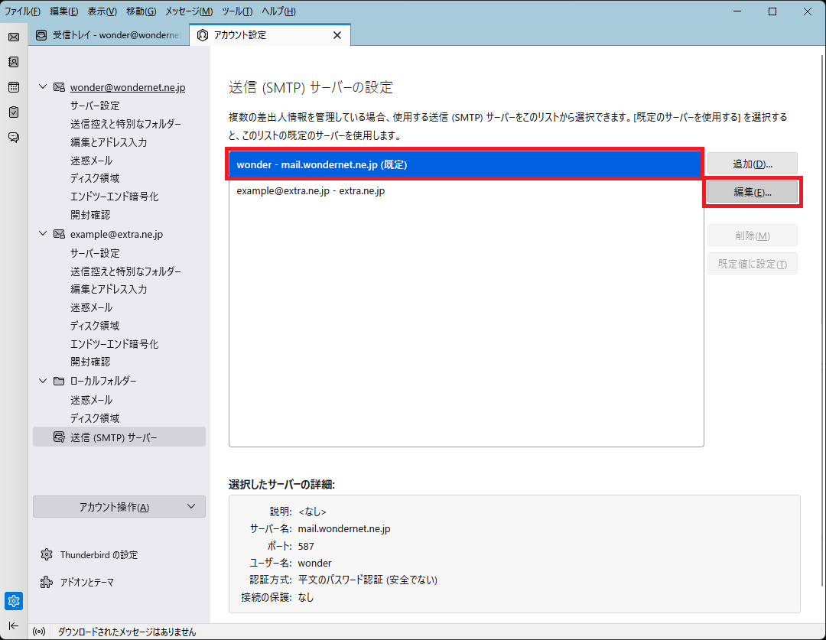Click the 送信 (SMTP) サーバー icon

[59, 437]
